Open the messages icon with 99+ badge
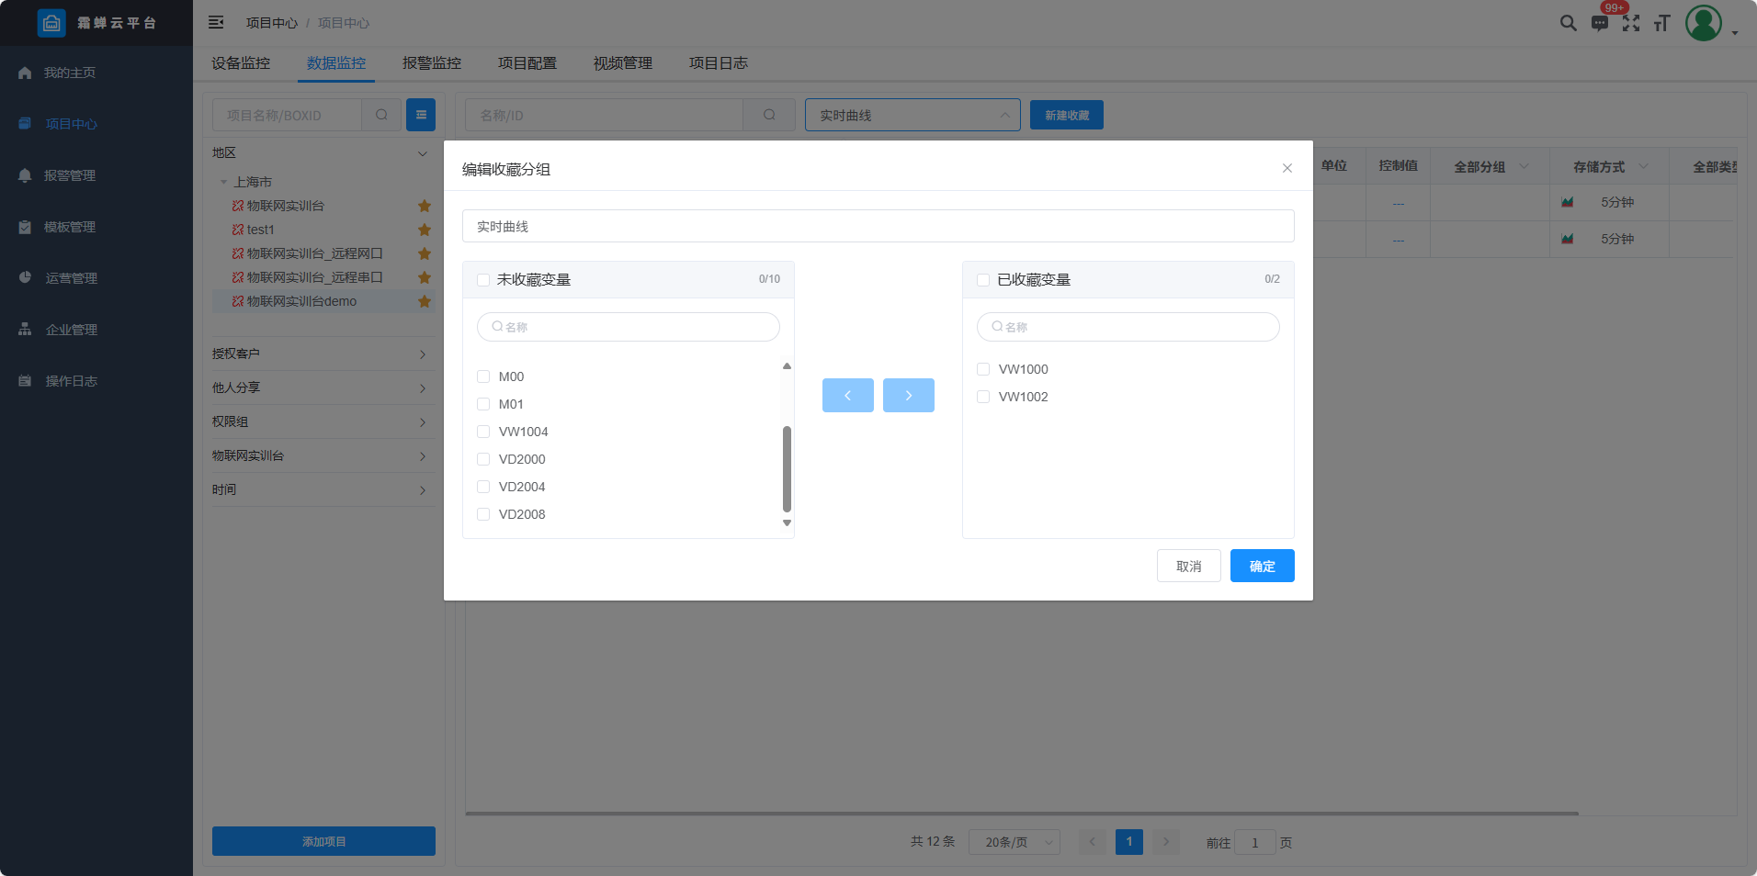Viewport: 1757px width, 876px height. point(1600,23)
